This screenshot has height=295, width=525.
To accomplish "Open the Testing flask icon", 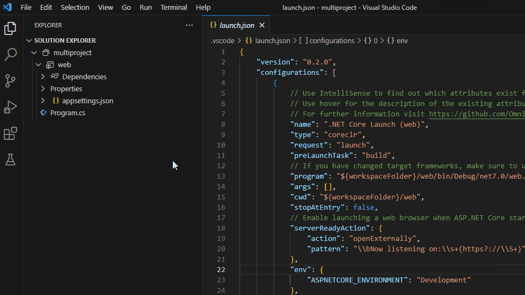I will pyautogui.click(x=10, y=160).
